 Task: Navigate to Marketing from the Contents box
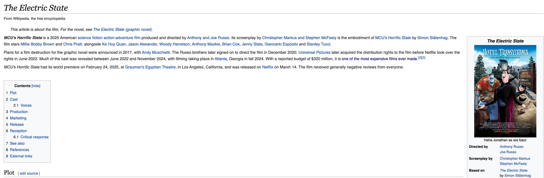coord(18,118)
